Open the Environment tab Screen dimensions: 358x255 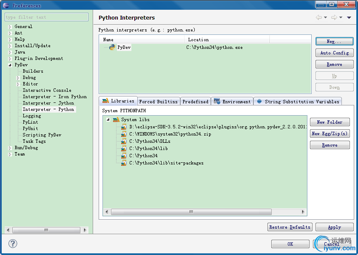(232, 102)
